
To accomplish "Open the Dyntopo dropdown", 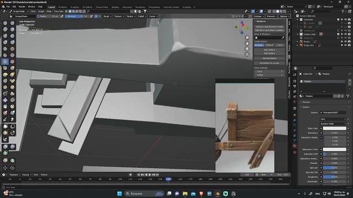I will pos(259,16).
